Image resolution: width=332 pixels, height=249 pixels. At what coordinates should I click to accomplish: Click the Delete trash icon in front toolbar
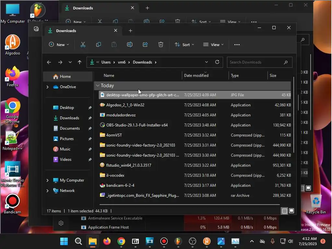tap(161, 44)
